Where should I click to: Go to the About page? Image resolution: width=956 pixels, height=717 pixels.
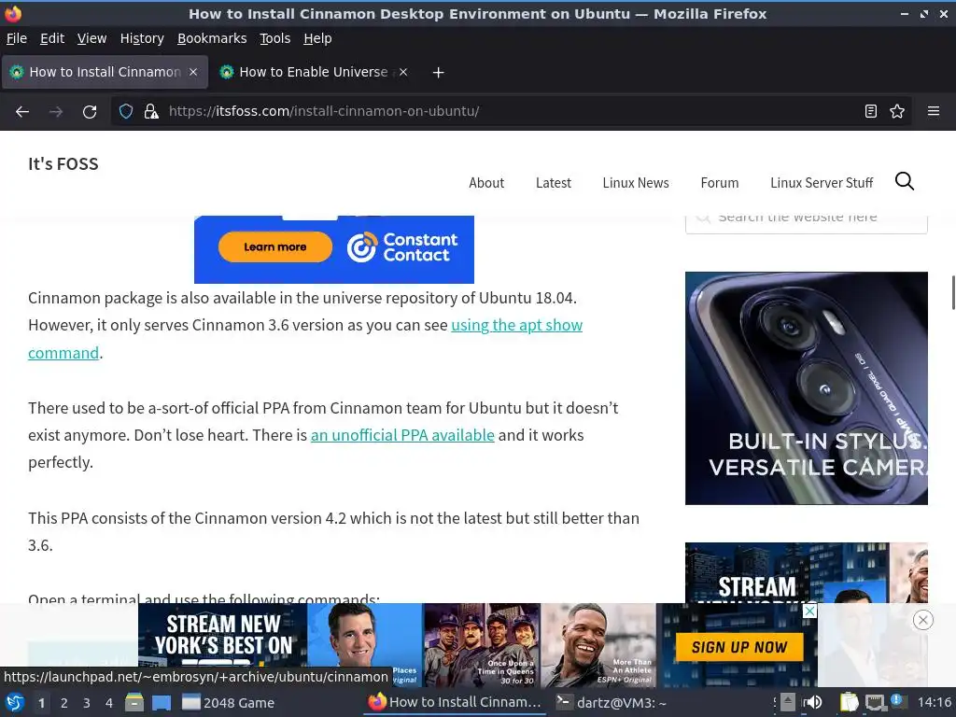486,183
